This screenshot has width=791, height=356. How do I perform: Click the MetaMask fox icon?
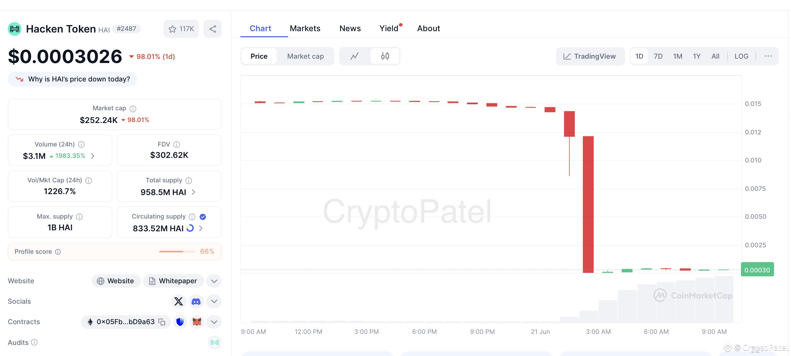(197, 322)
